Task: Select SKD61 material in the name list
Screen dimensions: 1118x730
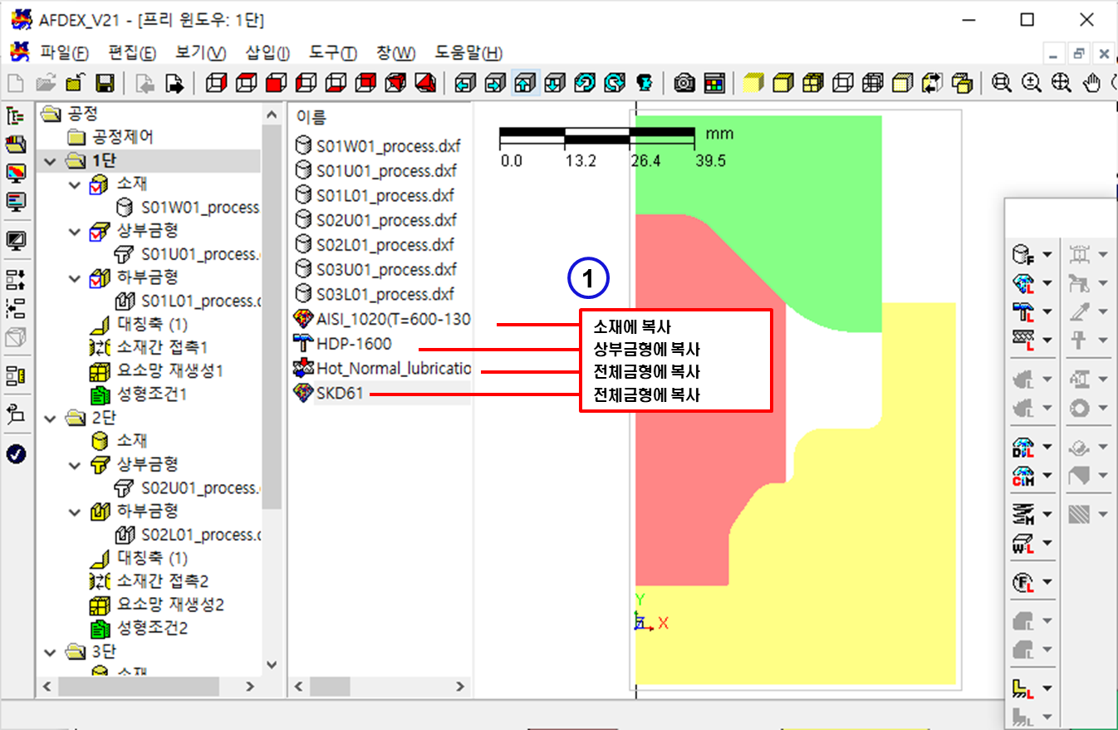Action: (x=340, y=393)
